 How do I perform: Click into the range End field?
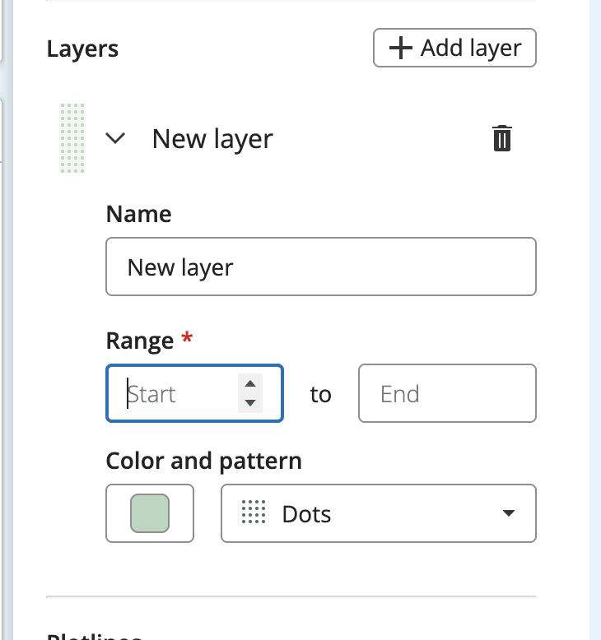[x=447, y=393]
